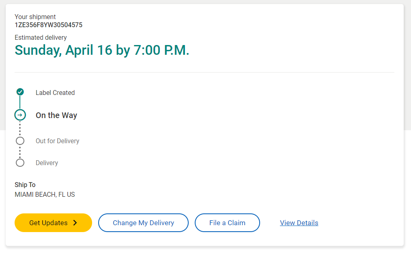
Task: Click the Ship To label
Action: [x=25, y=185]
